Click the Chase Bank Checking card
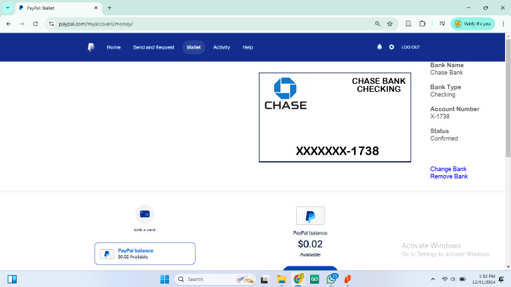 (x=335, y=117)
